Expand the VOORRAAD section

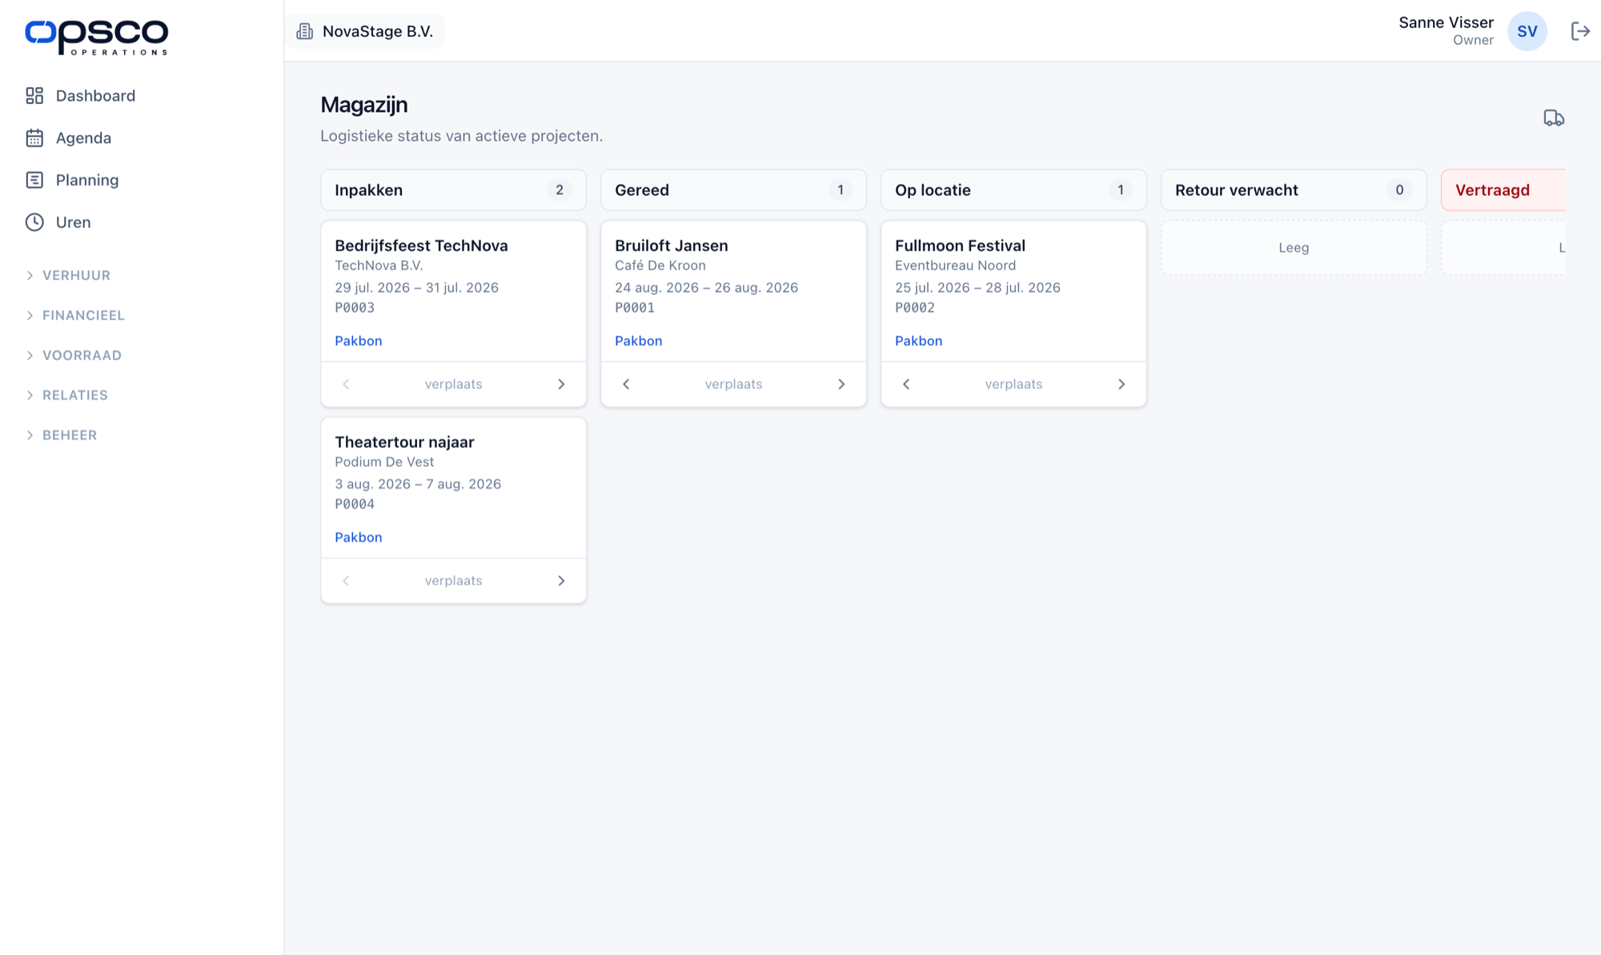tap(74, 355)
